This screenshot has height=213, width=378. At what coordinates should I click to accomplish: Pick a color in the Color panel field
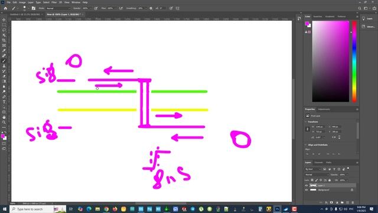[x=331, y=62]
